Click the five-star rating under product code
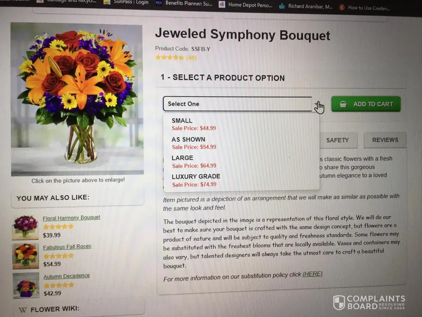This screenshot has width=422, height=317. point(170,58)
